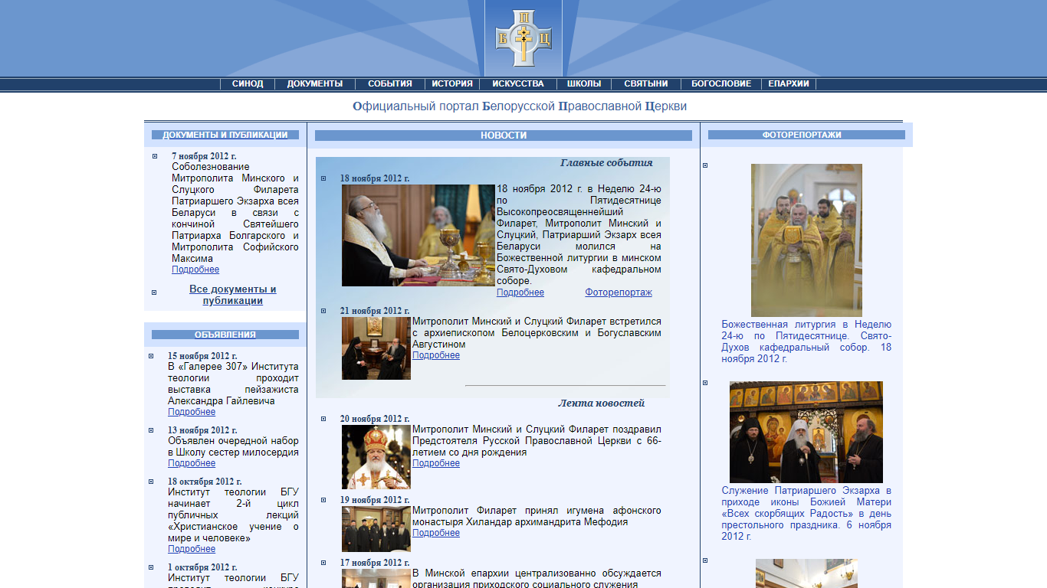The width and height of the screenshot is (1047, 588).
Task: Open Служение Патриаршего Экзарха photo caption link
Action: point(806,514)
